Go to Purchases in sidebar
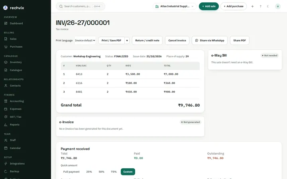This screenshot has width=287, height=179. [16, 47]
